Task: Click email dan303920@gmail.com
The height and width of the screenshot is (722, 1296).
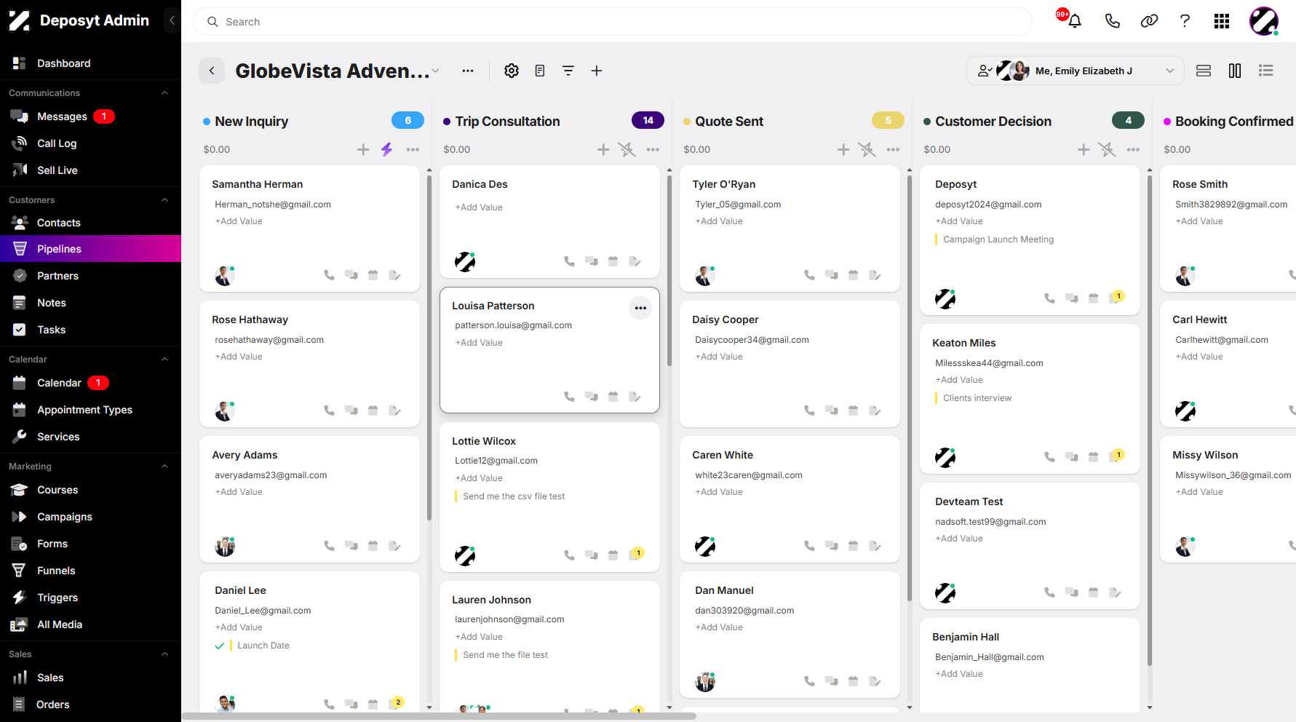Action: pos(744,611)
